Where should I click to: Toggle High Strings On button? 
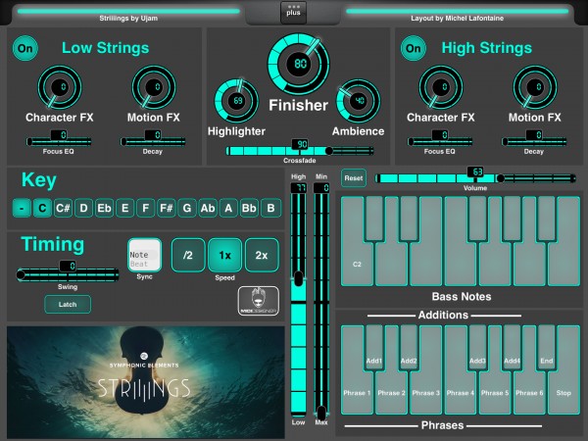tap(414, 48)
